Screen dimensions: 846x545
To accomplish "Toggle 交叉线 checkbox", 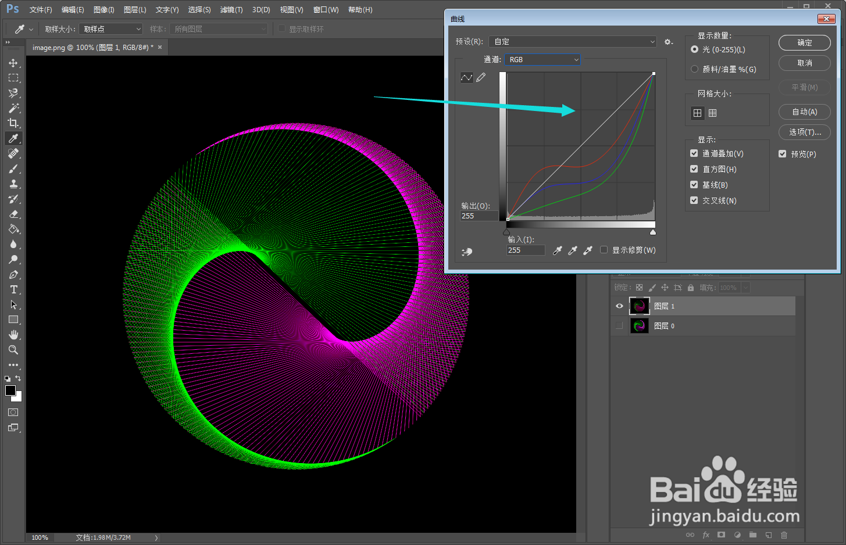I will coord(694,200).
